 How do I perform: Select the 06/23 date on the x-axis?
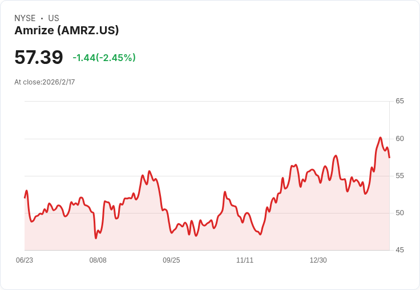25,260
